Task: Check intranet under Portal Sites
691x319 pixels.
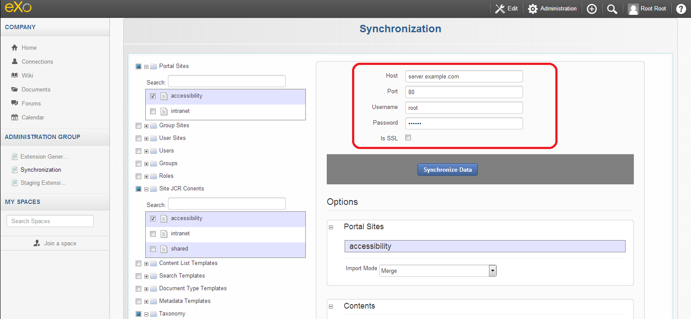Action: [x=153, y=111]
